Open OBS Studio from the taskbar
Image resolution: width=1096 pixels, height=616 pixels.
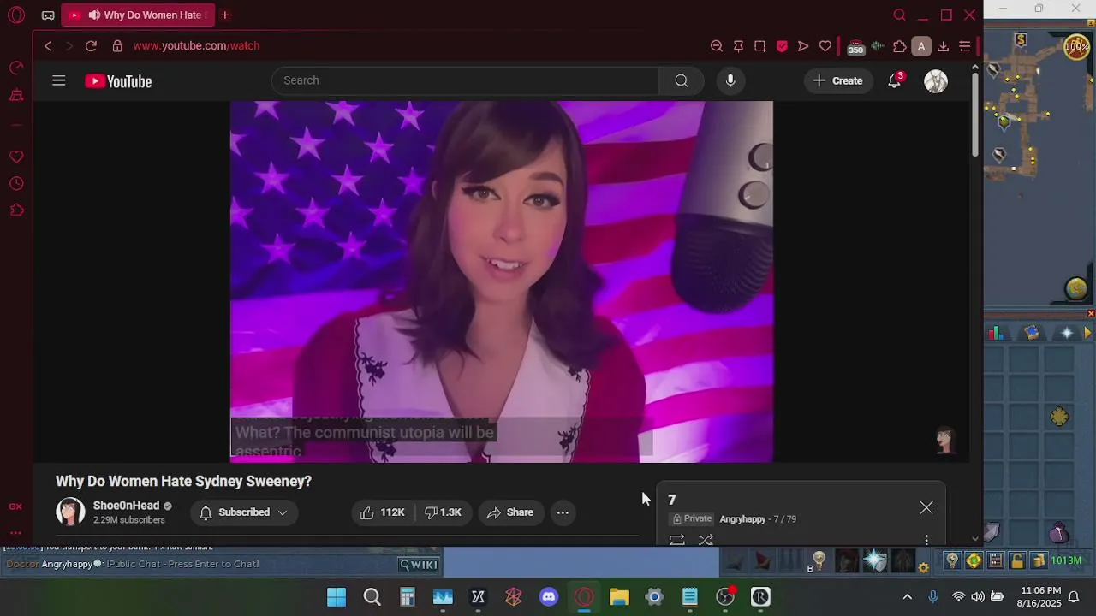click(x=725, y=597)
